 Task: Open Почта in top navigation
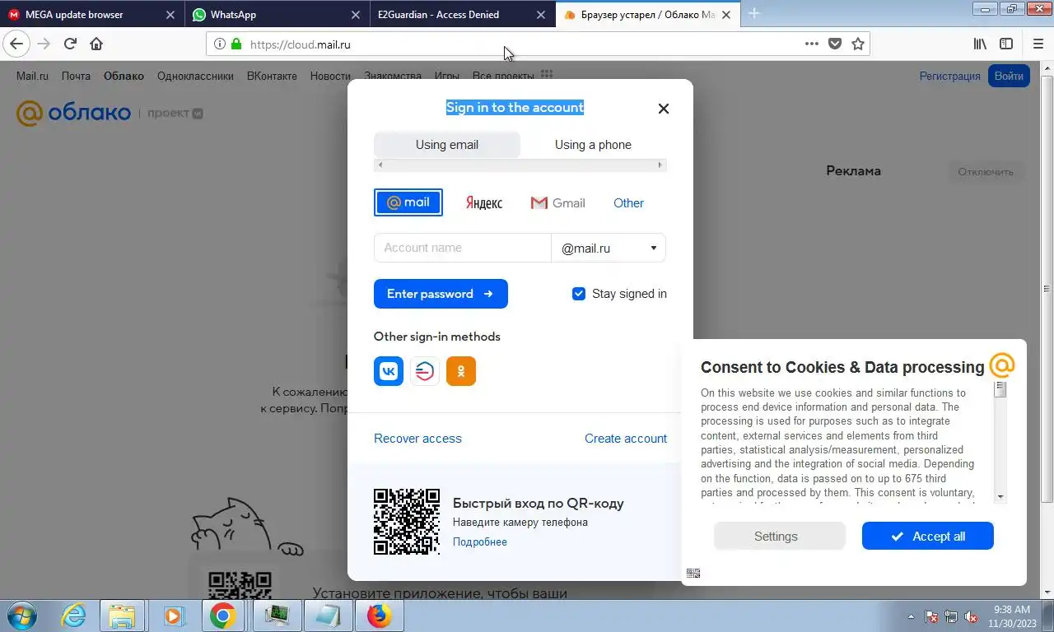click(x=76, y=76)
